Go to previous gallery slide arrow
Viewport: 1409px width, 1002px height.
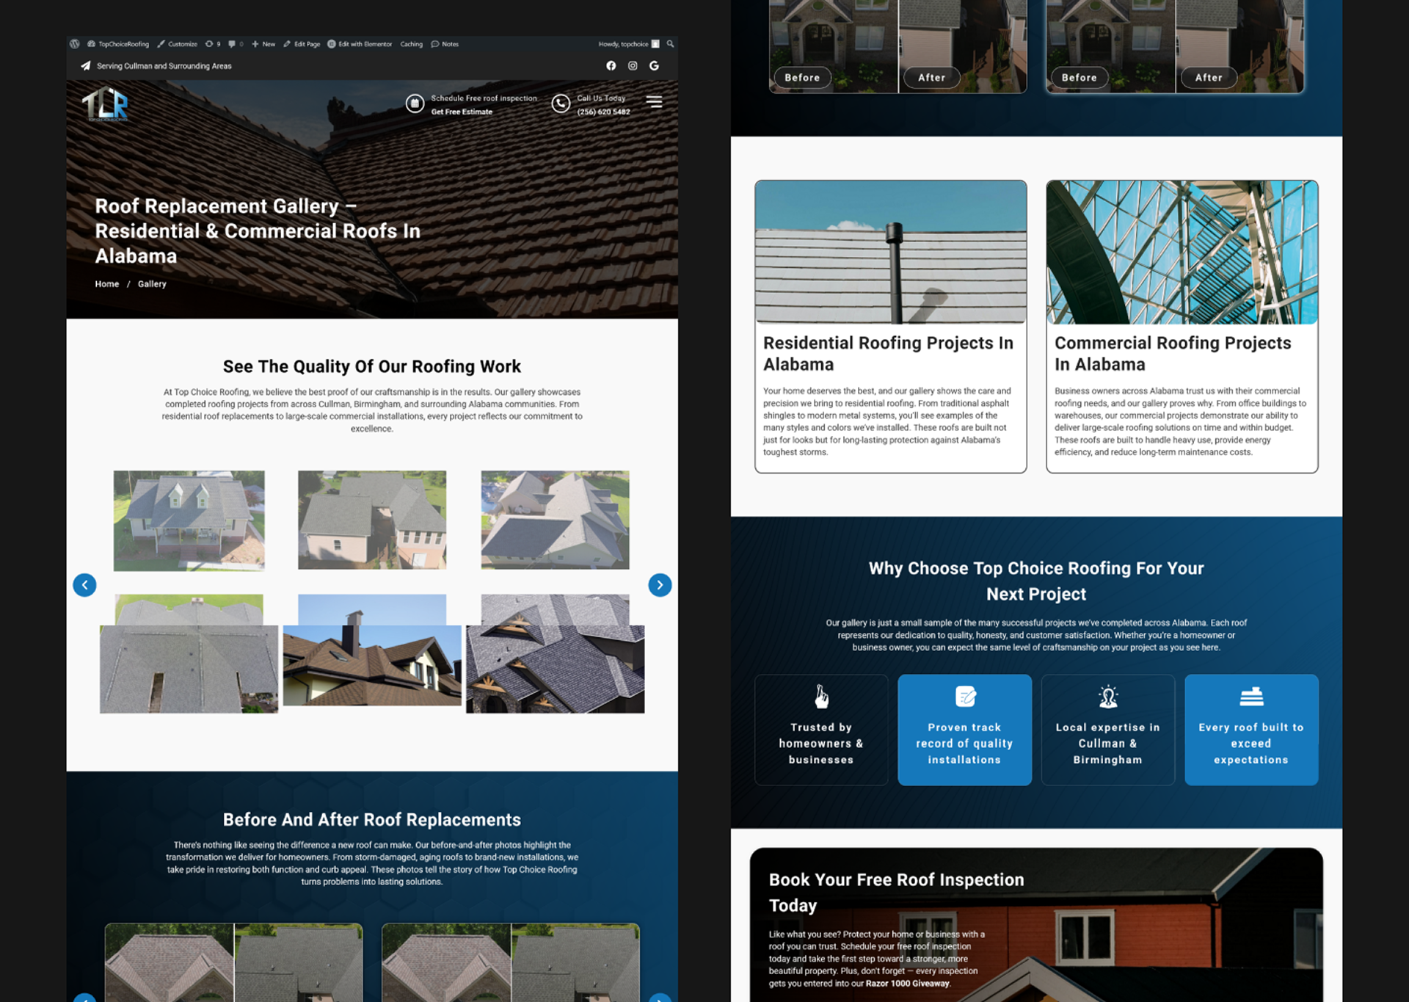pos(84,585)
